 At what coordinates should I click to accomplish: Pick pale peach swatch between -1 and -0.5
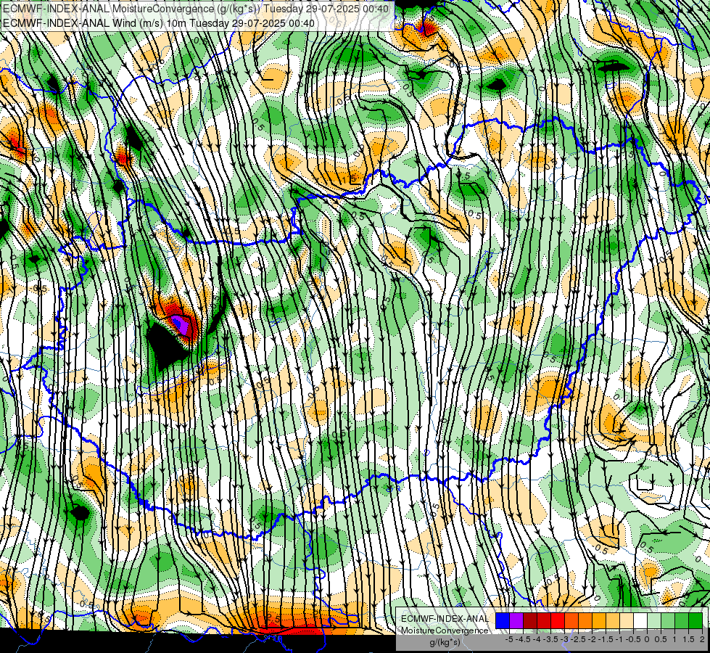click(627, 621)
